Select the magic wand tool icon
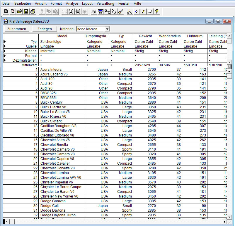235x226 pixels. [x=130, y=11]
